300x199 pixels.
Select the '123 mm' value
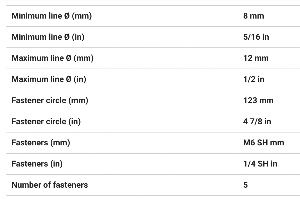[x=258, y=101]
